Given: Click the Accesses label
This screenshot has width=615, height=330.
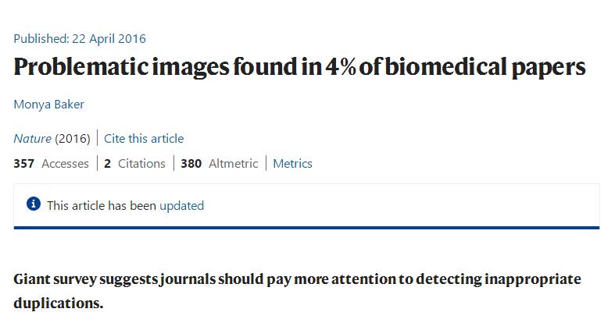Looking at the screenshot, I should tap(65, 163).
